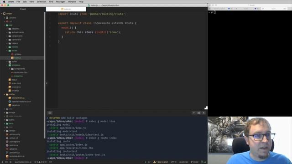This screenshot has height=164, width=292.
Task: Open resolver.js file icon
Action: 10,87
